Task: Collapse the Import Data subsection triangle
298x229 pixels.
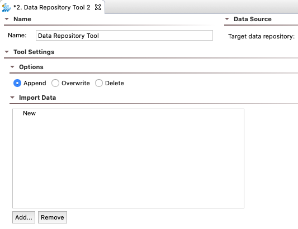Action: point(12,98)
